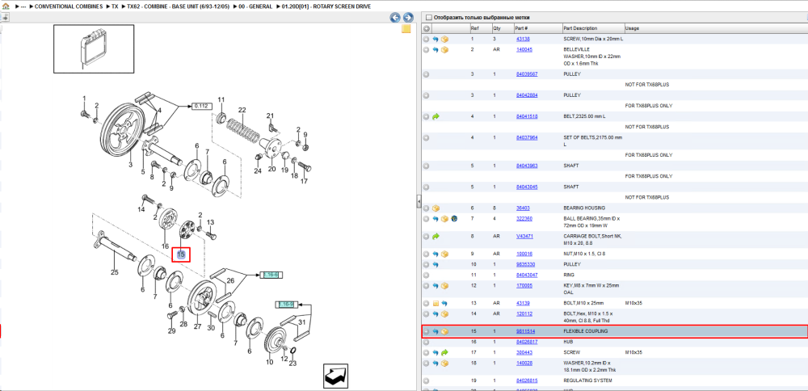
Task: Sort by the Part # column header
Action: click(x=538, y=28)
